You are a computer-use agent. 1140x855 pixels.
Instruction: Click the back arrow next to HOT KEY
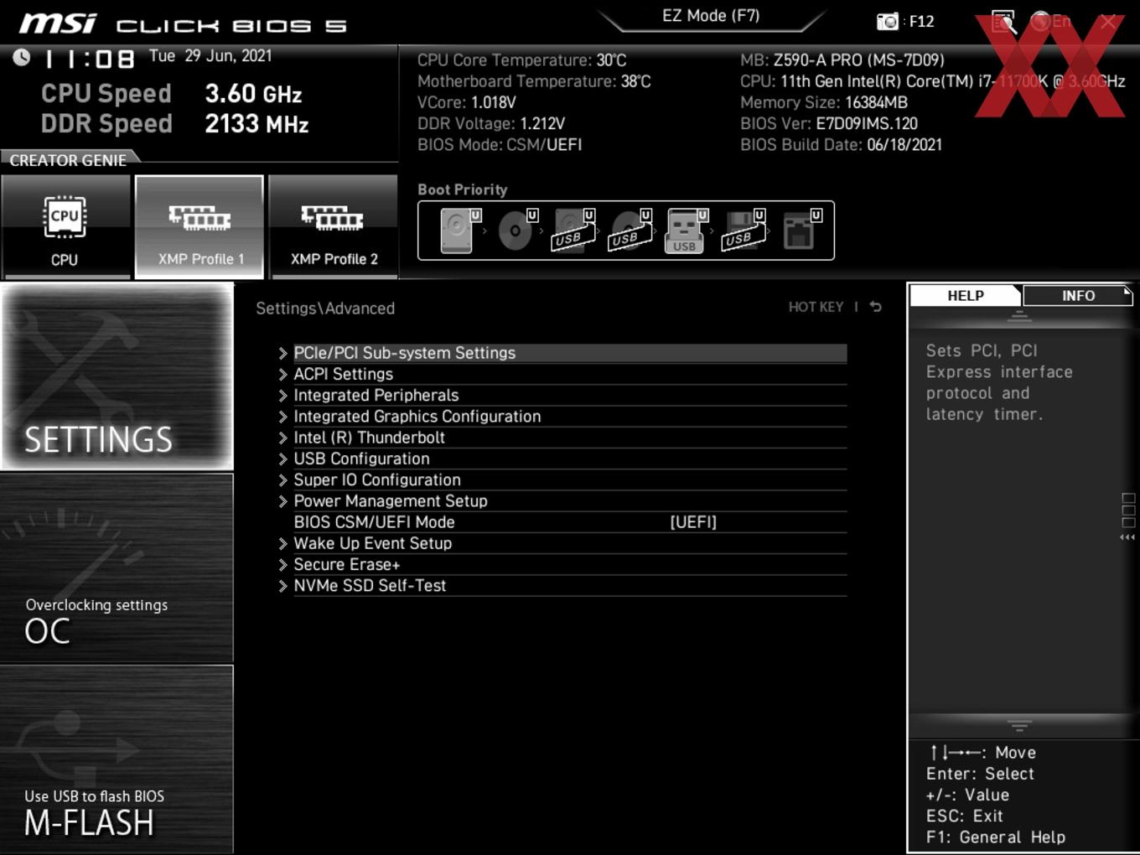(x=875, y=307)
